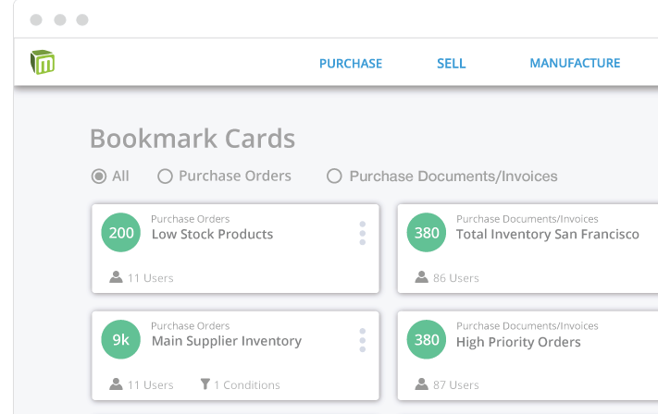Click Purchase Documents/Invoices label above High Priority Orders
Viewport: 658px width, 414px height.
528,326
